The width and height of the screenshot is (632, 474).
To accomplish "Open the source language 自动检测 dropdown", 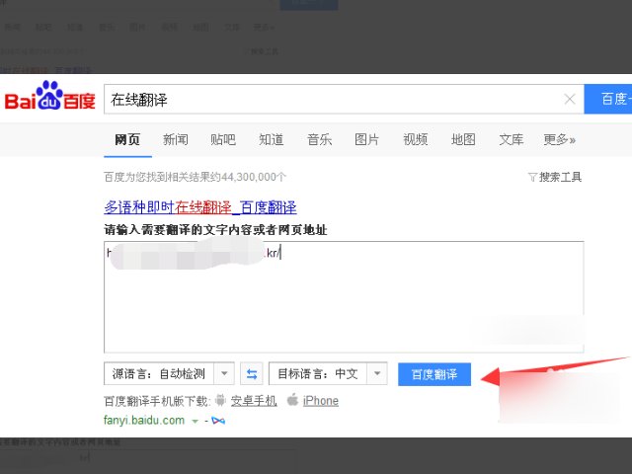I will coord(169,374).
